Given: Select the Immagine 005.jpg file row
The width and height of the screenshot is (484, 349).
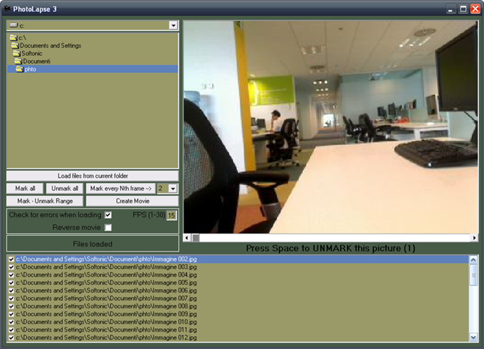Looking at the screenshot, I should click(238, 283).
